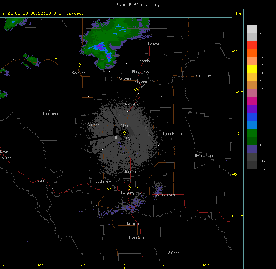Click the 50 tick on the bottom km axis
Viewport: 276px width, 269px height.
[165, 265]
